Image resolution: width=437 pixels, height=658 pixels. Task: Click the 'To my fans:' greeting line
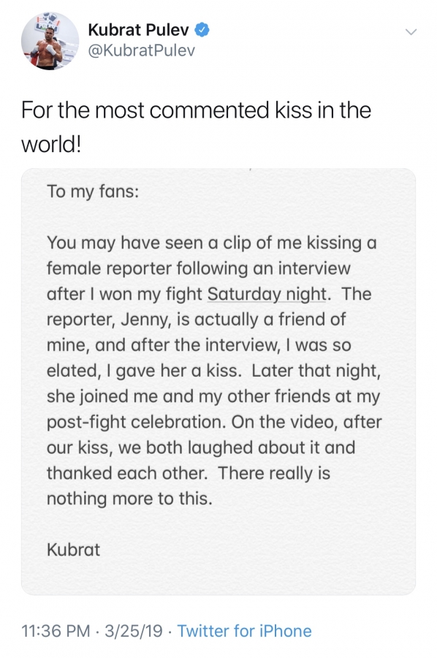93,192
